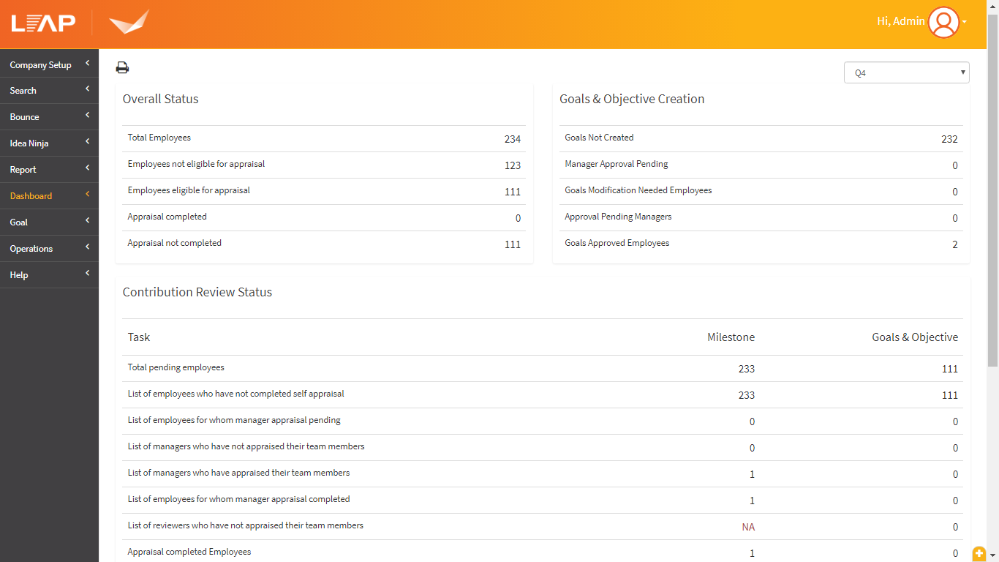Viewport: 999px width, 562px height.
Task: Expand the Search menu chevron
Action: (87, 89)
